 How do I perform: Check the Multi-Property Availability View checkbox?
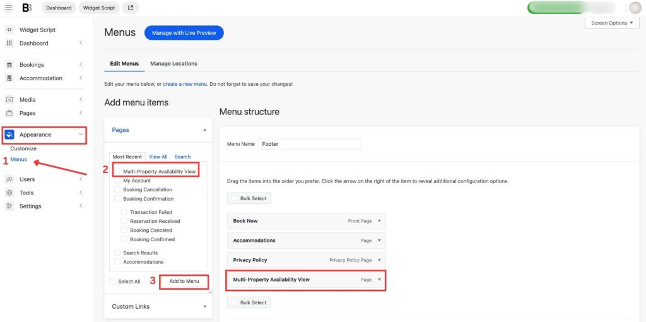pyautogui.click(x=118, y=171)
